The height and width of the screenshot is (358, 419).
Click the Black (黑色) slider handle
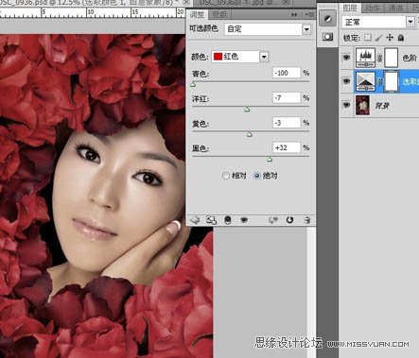click(x=270, y=160)
